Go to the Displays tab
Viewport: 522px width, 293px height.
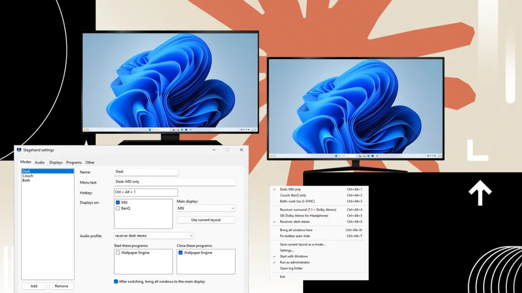56,162
